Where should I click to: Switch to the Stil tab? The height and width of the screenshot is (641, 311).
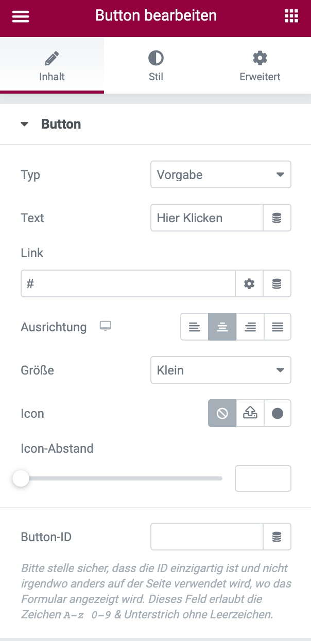click(x=155, y=66)
